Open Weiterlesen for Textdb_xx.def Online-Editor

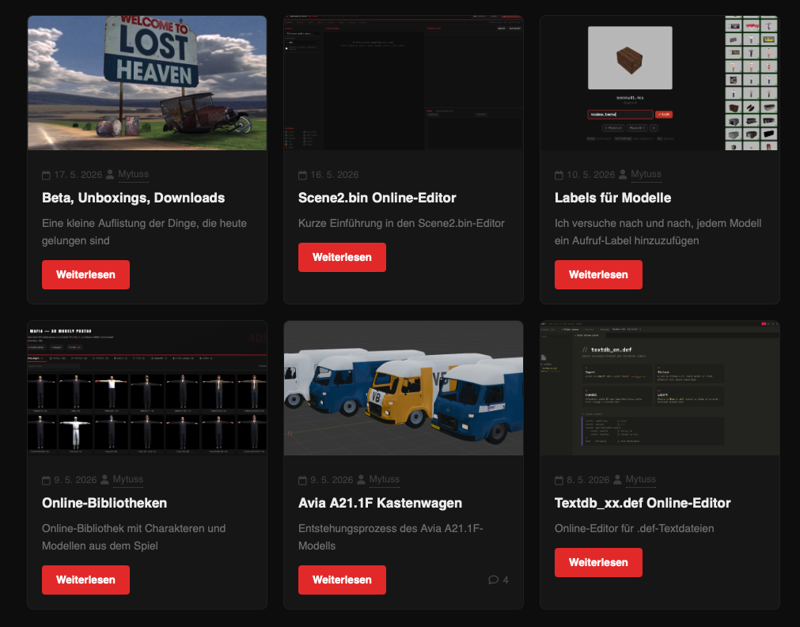click(x=598, y=562)
